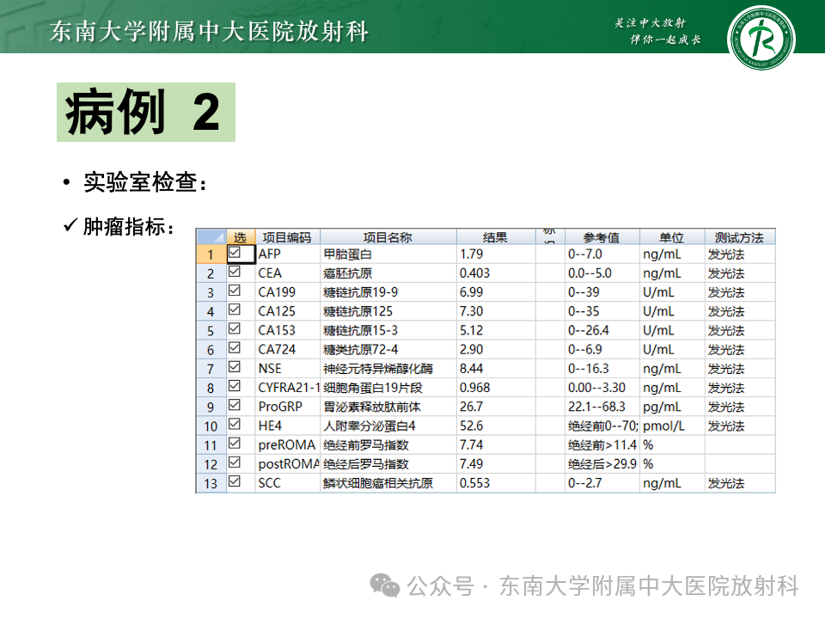Image resolution: width=825 pixels, height=619 pixels.
Task: Toggle the CA724 row checkbox
Action: click(x=234, y=348)
